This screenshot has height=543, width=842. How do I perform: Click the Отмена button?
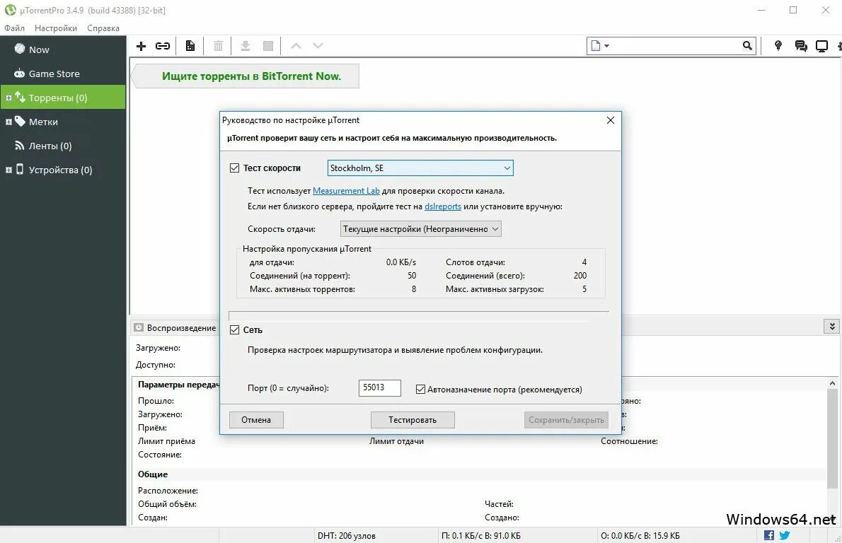[x=256, y=419]
